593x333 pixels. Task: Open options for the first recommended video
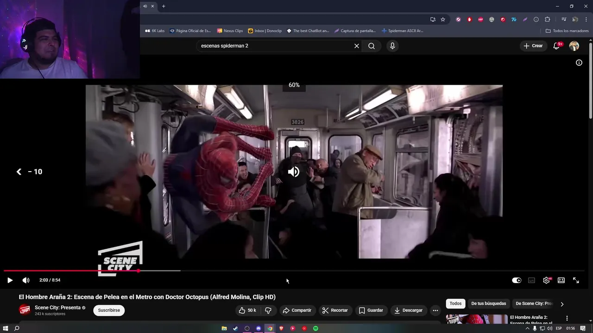[567, 319]
